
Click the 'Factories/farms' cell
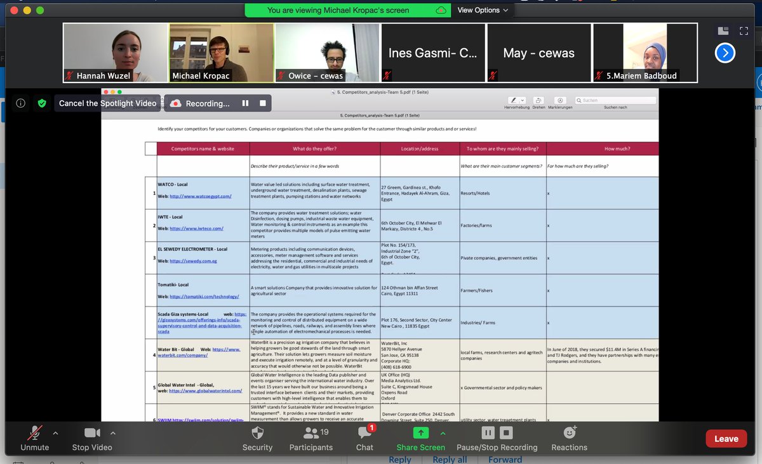[x=502, y=225]
